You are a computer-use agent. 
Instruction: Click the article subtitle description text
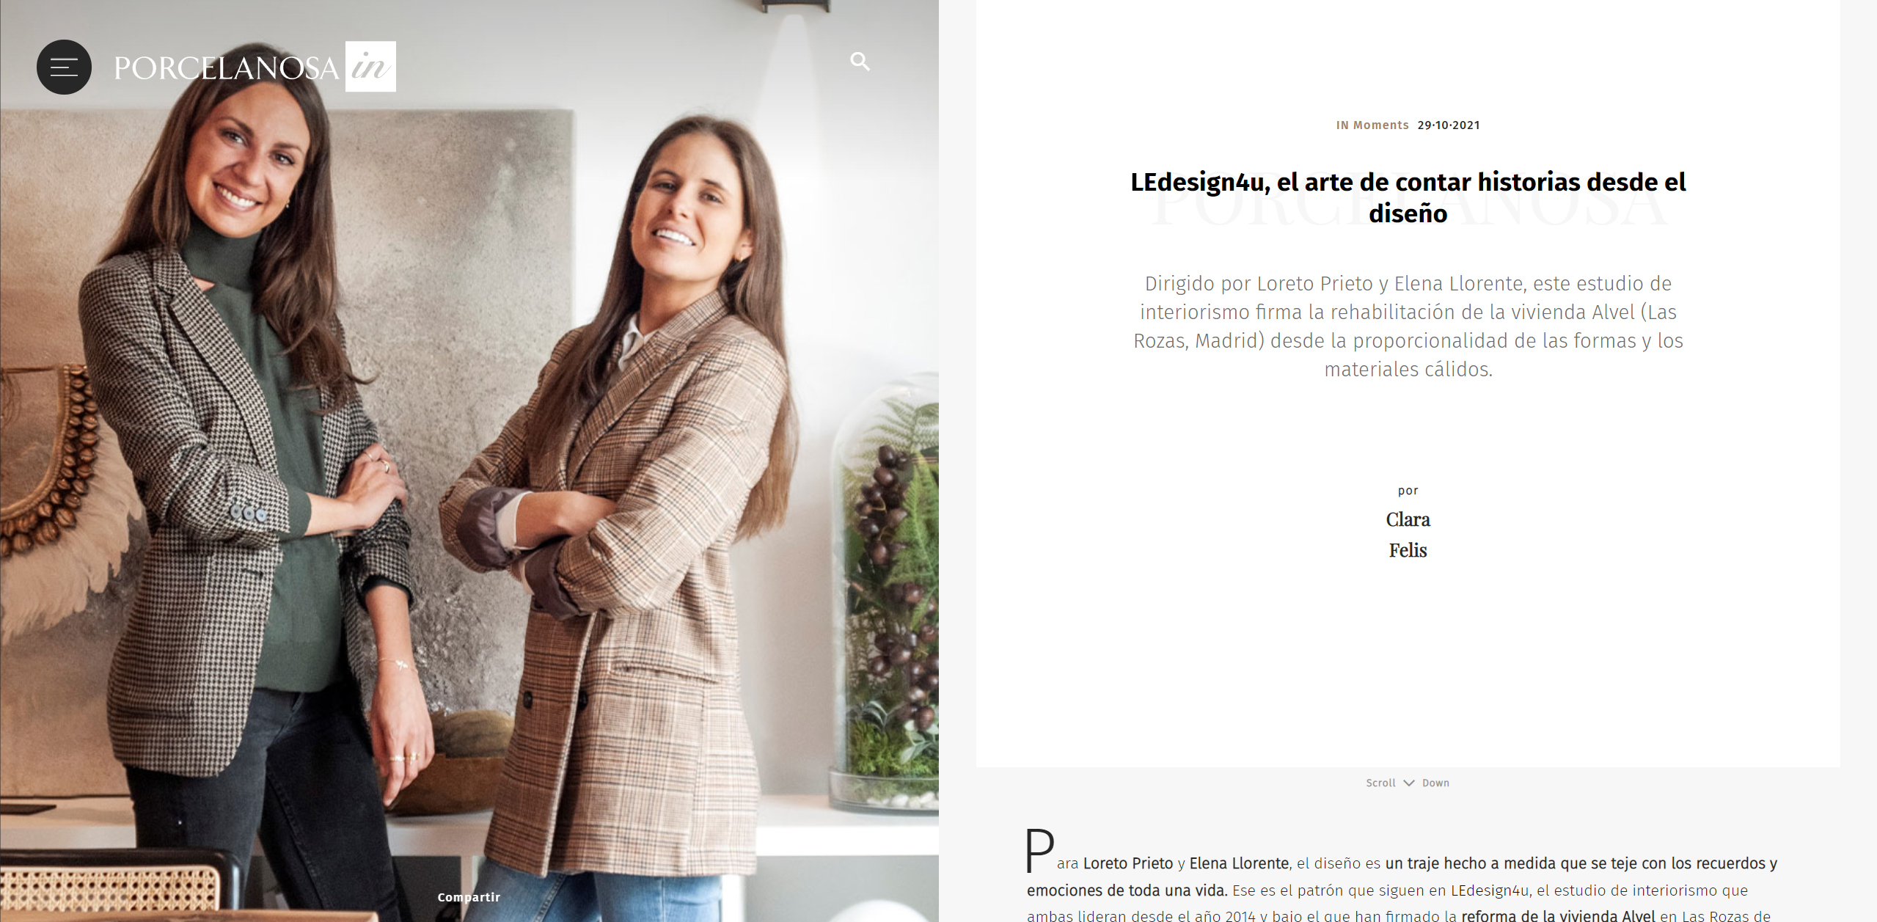1408,326
